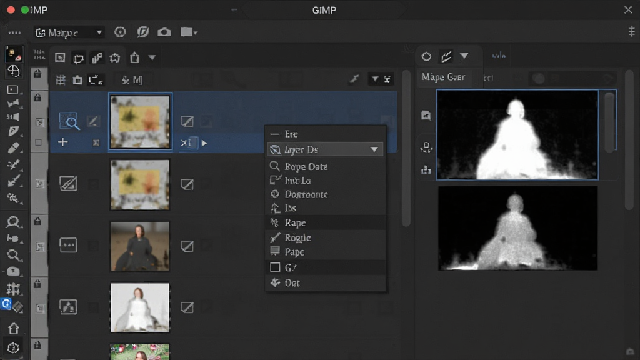This screenshot has height=360, width=640.
Task: Open the dropdown arrow in right panel header
Action: 464,56
